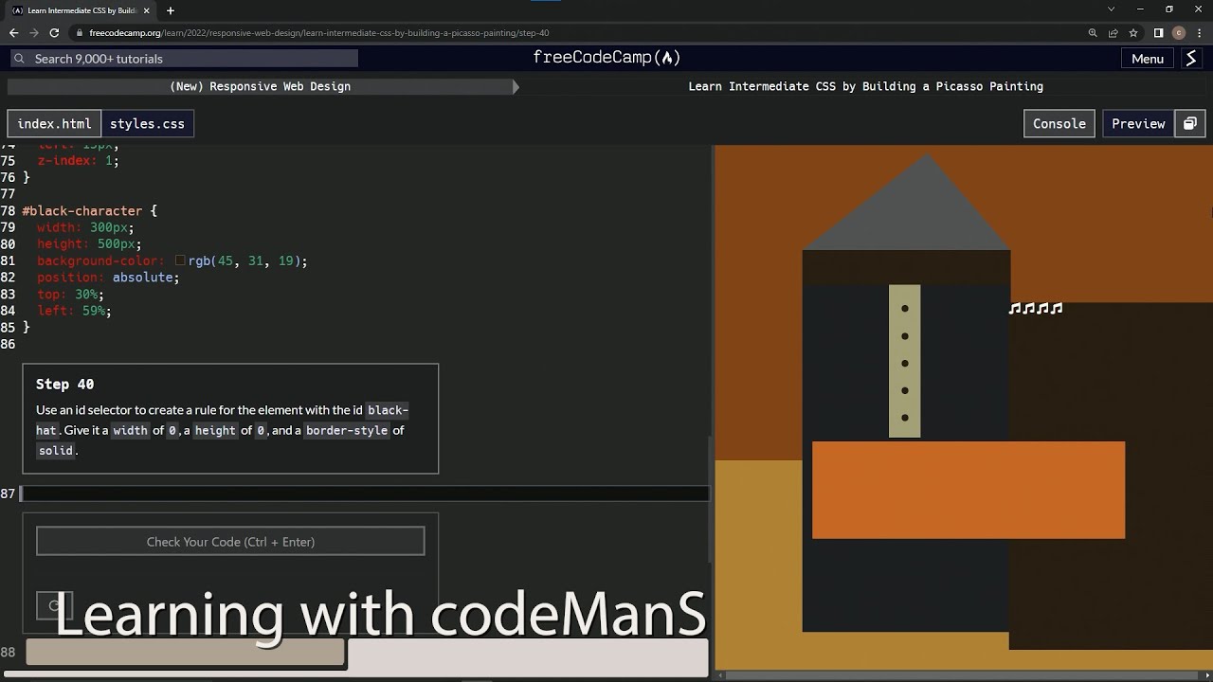Focus the Search 9,000+ tutorials field

[x=183, y=59]
